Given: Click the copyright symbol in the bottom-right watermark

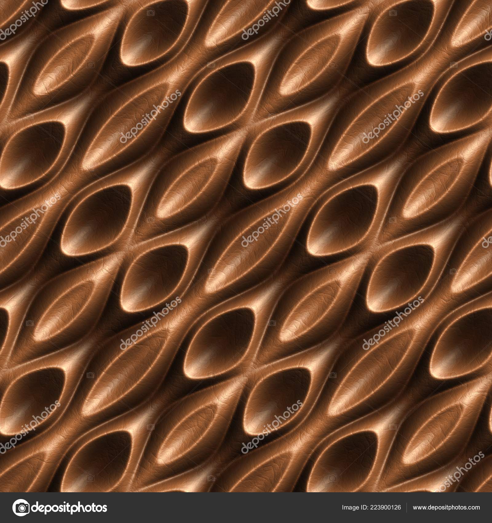Looking at the screenshot, I should coord(394,426).
